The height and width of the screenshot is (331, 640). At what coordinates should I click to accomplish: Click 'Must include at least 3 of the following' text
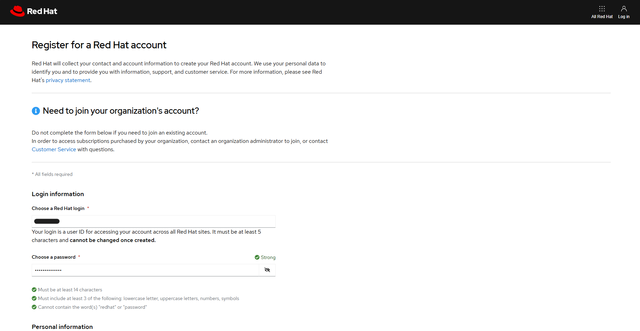coord(139,298)
